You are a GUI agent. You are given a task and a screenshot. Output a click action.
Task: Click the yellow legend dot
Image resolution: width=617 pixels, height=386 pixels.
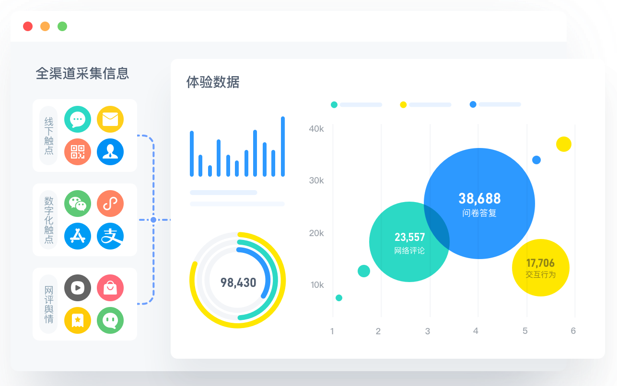click(403, 104)
